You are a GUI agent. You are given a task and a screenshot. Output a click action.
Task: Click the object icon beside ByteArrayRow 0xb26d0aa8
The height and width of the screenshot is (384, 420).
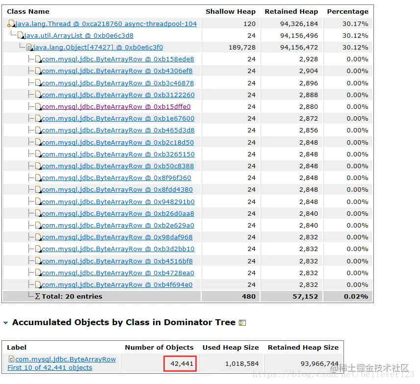coord(38,214)
